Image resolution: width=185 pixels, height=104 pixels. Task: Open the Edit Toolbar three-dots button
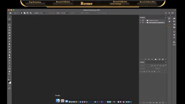pyautogui.click(x=10, y=77)
